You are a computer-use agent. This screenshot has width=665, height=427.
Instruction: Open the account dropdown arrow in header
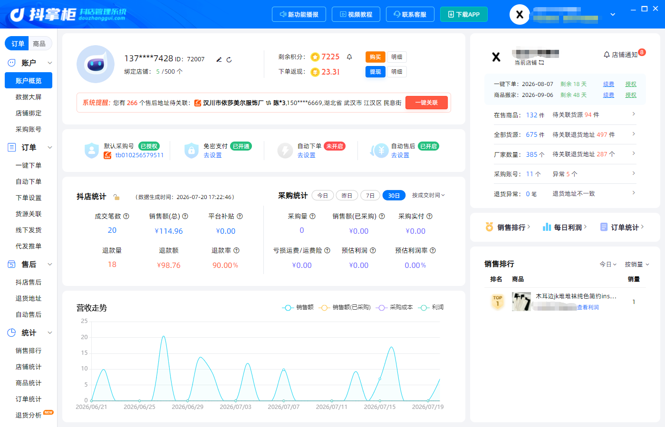pos(613,14)
